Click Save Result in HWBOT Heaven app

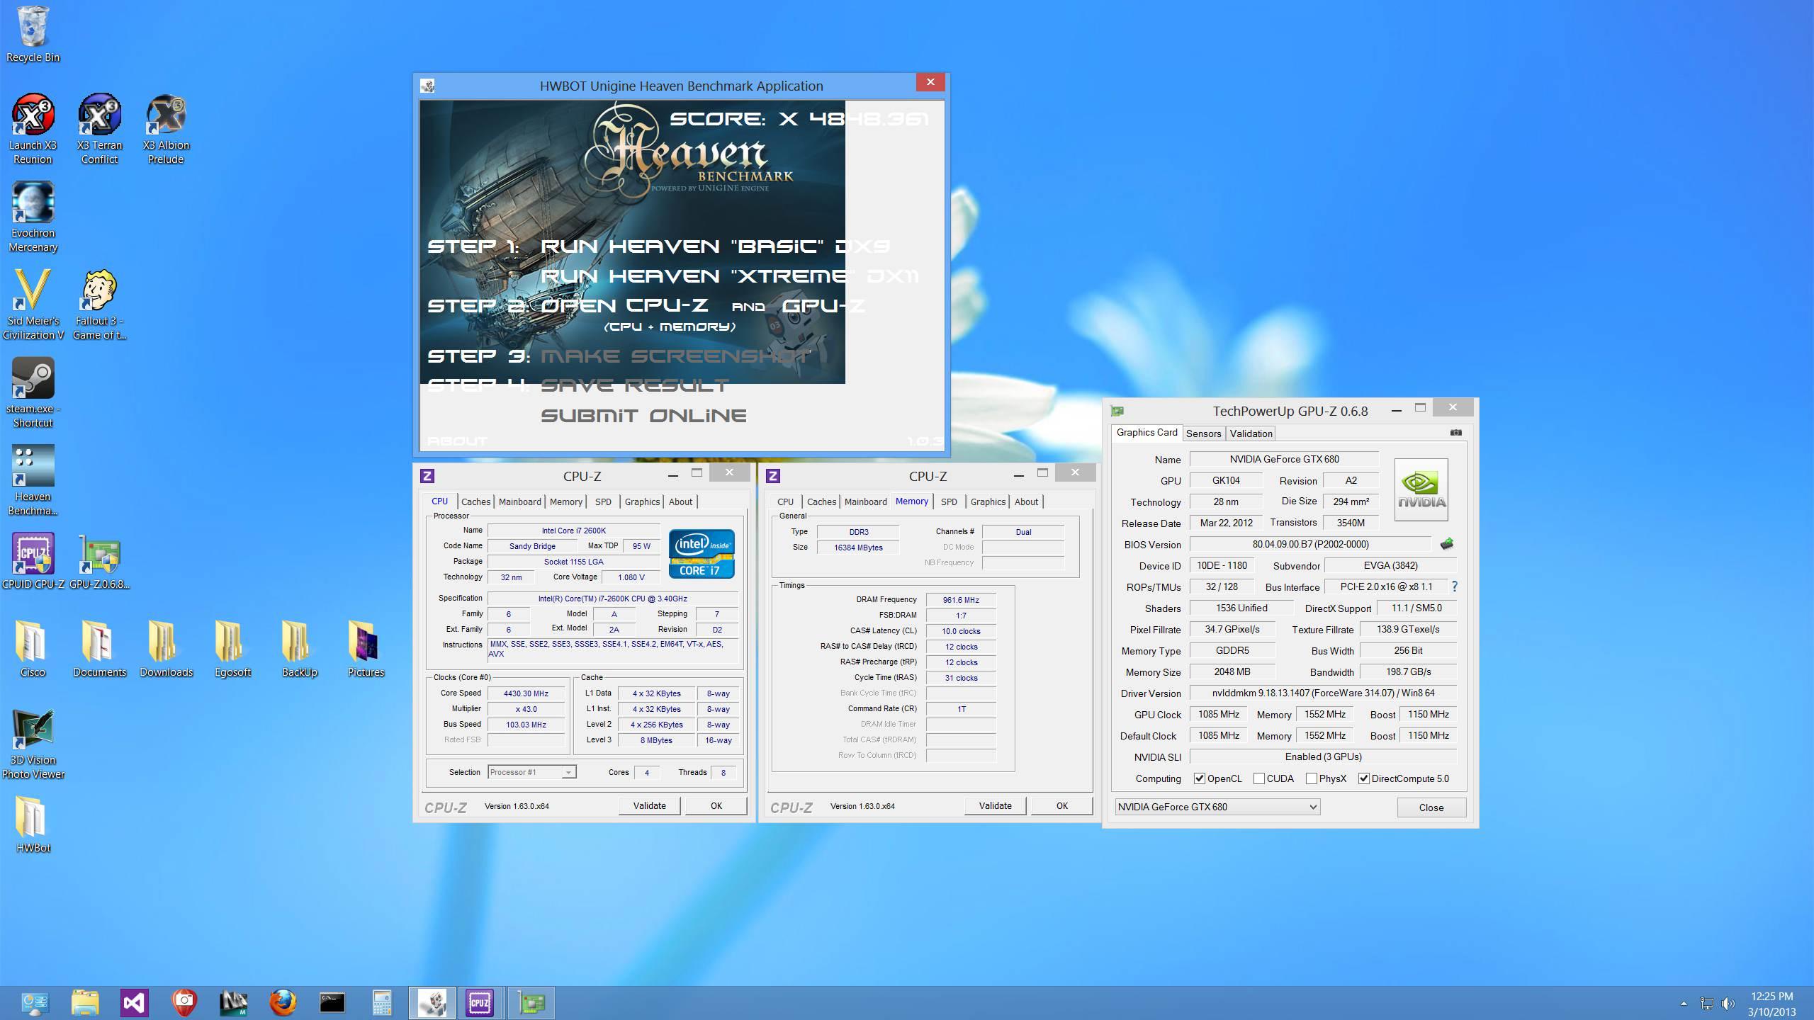634,385
